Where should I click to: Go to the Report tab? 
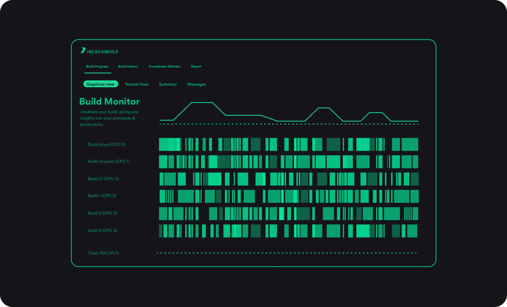(196, 67)
